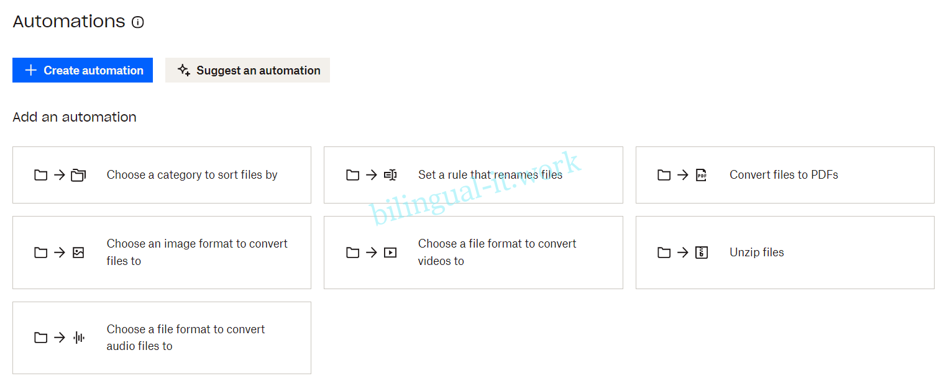Click the image format conversion icon

78,253
